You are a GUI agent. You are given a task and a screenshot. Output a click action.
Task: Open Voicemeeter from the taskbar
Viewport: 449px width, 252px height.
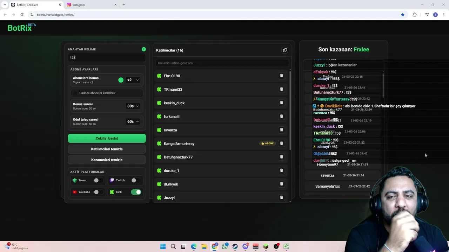[x=256, y=246]
